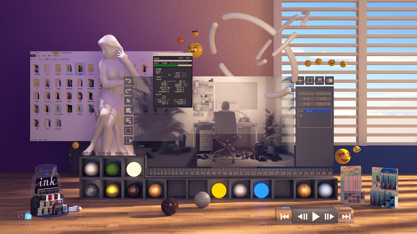The height and width of the screenshot is (234, 417).
Task: Click the 挤出 modifier button
Action: (x=306, y=99)
